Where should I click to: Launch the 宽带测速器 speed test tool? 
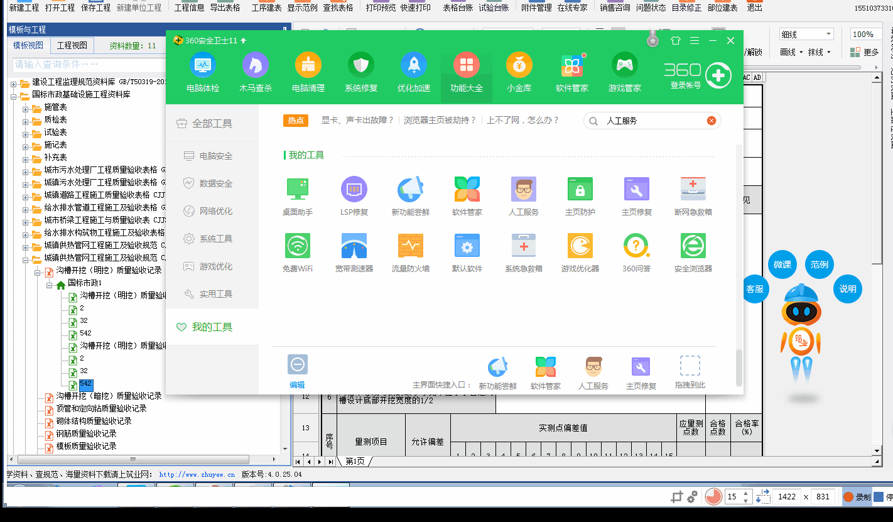[x=354, y=246]
